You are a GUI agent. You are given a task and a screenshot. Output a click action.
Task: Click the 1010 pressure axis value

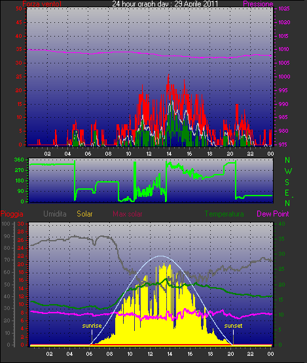[284, 49]
